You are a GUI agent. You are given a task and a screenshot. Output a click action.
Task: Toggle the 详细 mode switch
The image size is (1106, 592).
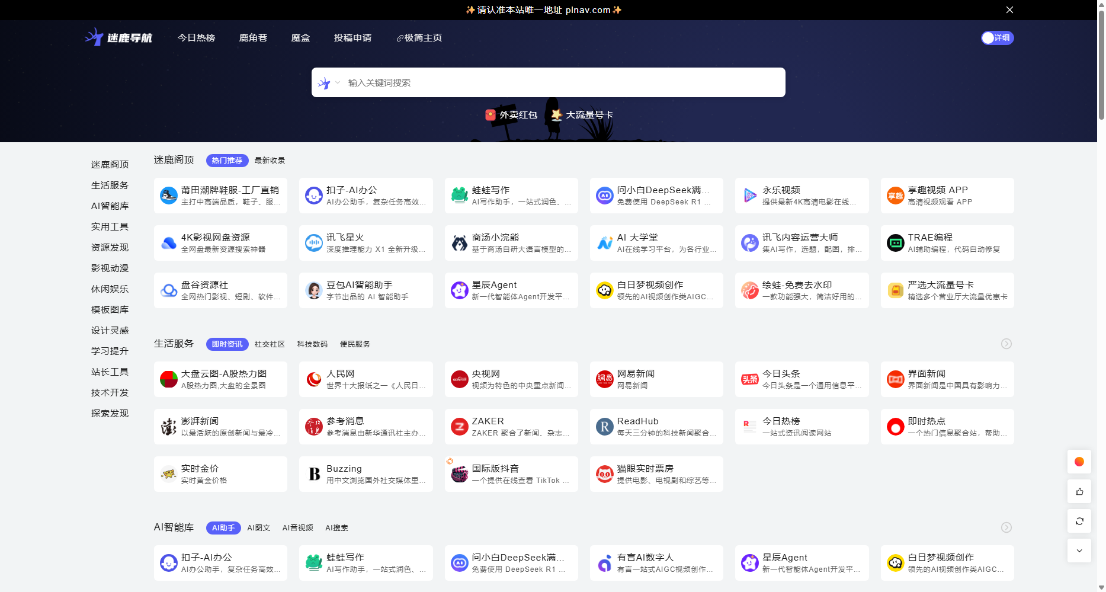click(998, 38)
